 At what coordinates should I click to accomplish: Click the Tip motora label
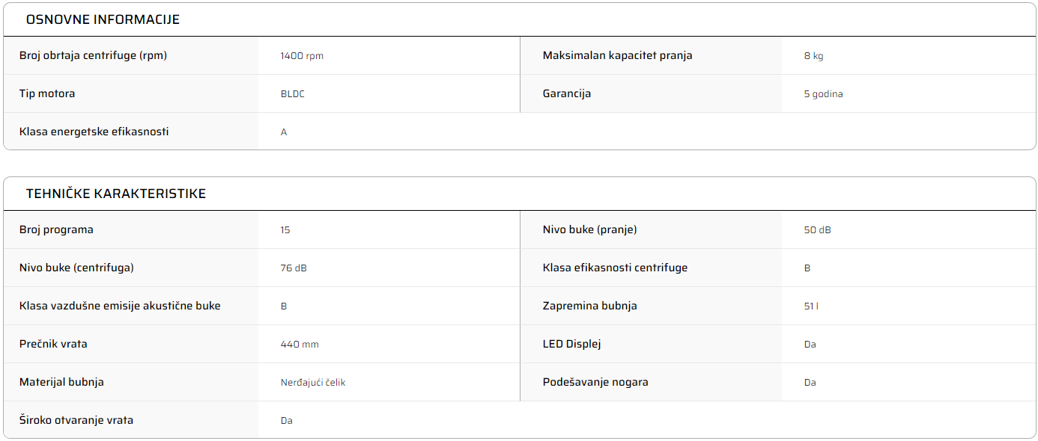(x=47, y=93)
